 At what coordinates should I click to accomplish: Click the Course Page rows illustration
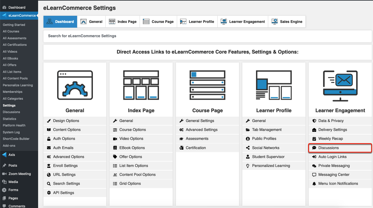coord(207,85)
